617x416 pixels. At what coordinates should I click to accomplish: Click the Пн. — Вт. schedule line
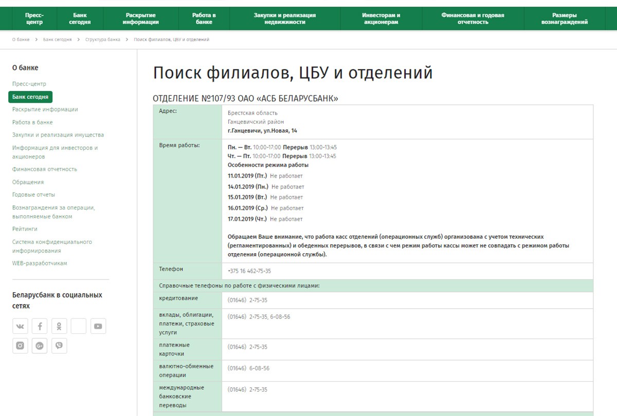tap(282, 147)
